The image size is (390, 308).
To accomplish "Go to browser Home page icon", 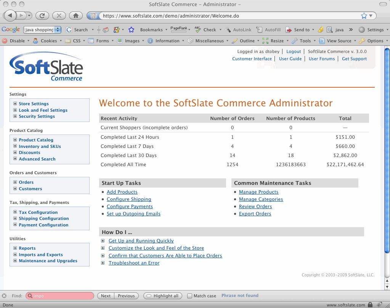I will (x=76, y=16).
